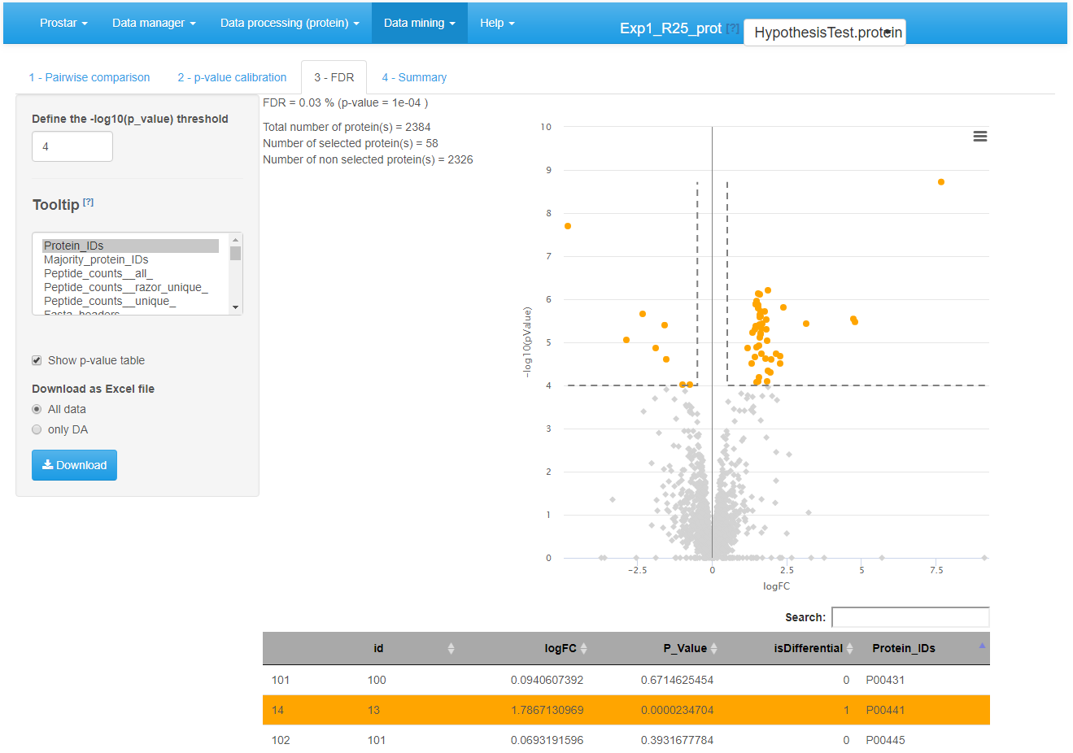This screenshot has width=1073, height=753.
Task: Switch to the Pairwise comparison tab
Action: pyautogui.click(x=89, y=77)
